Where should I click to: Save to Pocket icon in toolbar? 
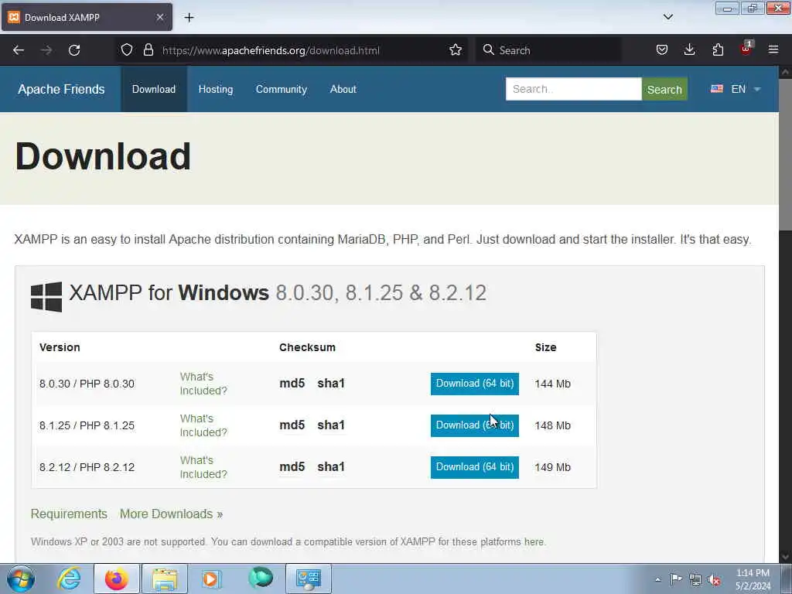pos(662,50)
